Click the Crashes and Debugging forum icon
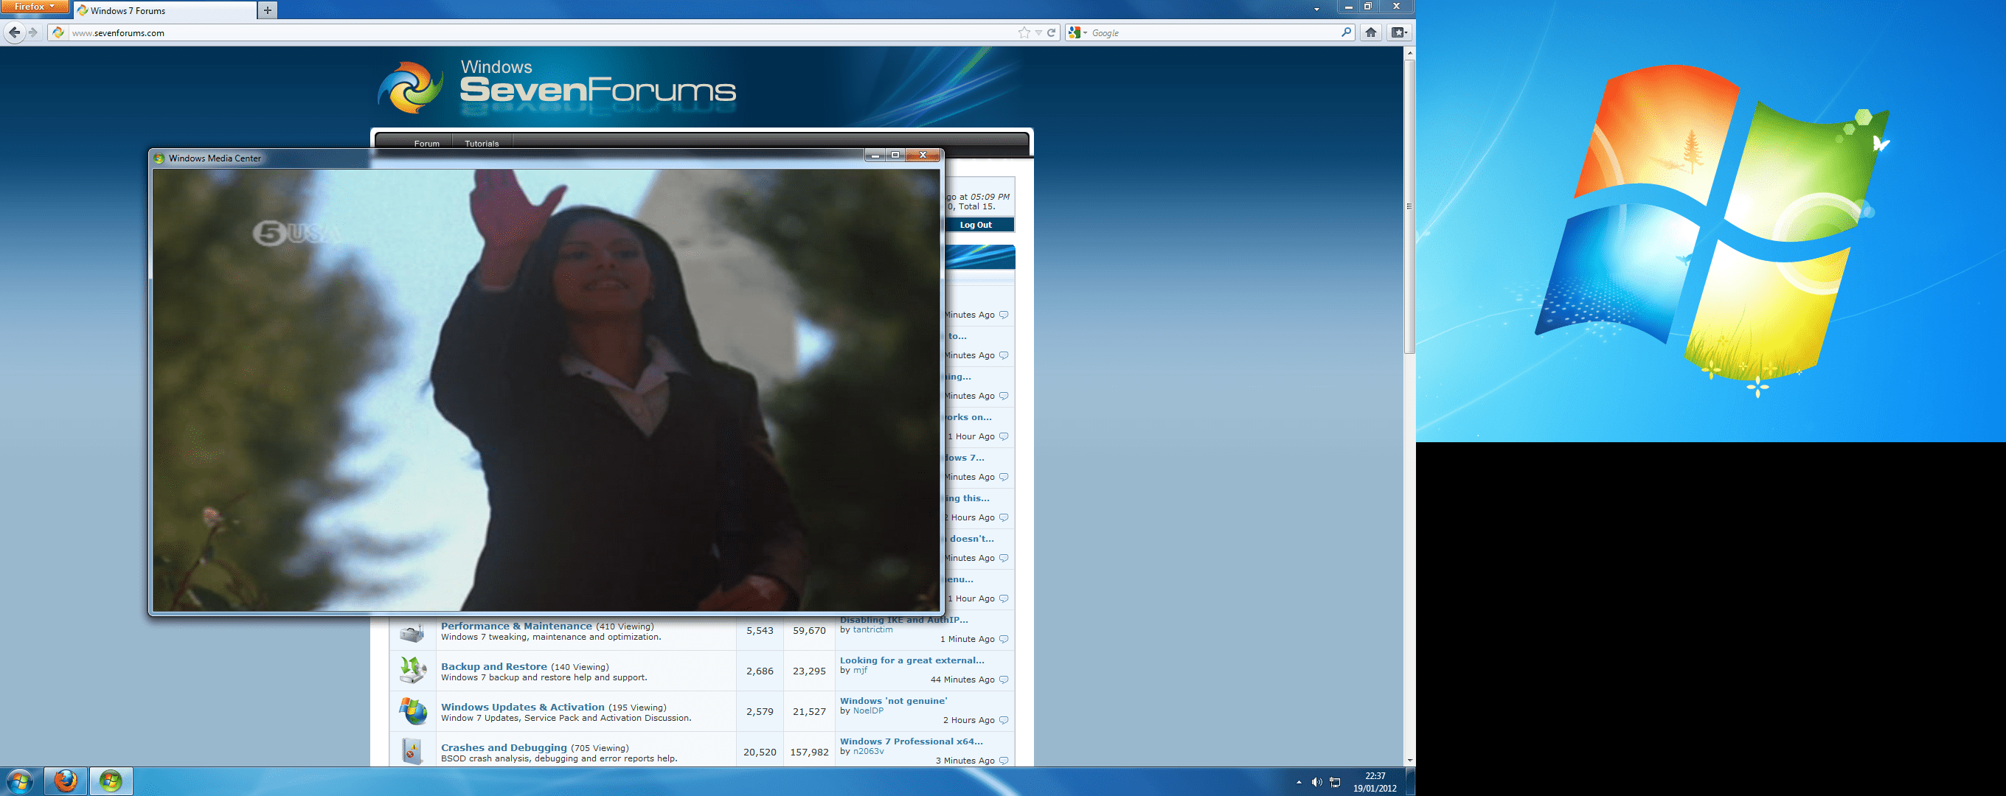The image size is (2006, 796). (412, 751)
